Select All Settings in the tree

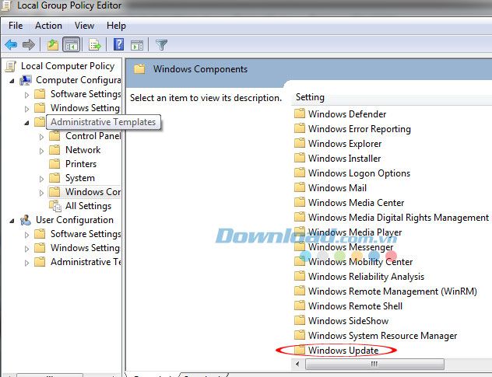click(88, 206)
